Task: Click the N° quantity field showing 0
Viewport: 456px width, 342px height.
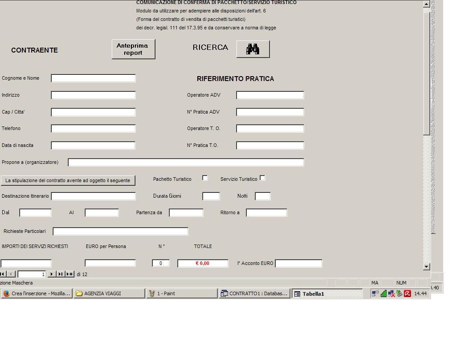Action: (161, 264)
